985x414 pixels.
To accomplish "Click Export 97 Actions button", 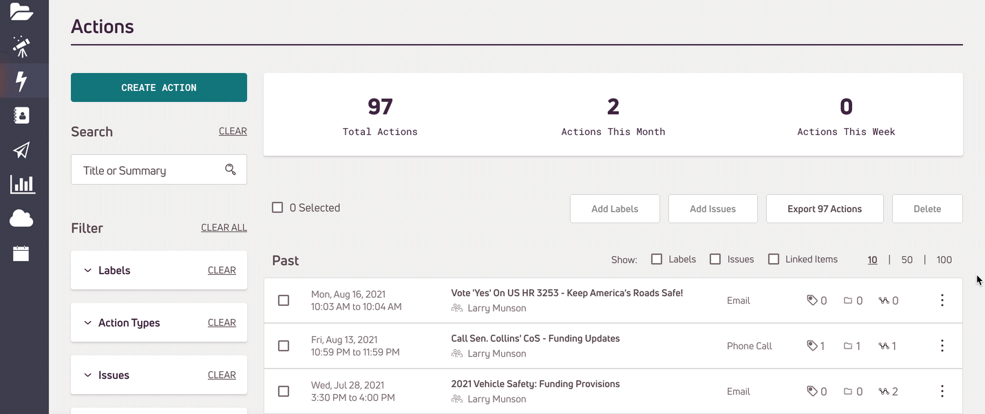I will pyautogui.click(x=825, y=209).
